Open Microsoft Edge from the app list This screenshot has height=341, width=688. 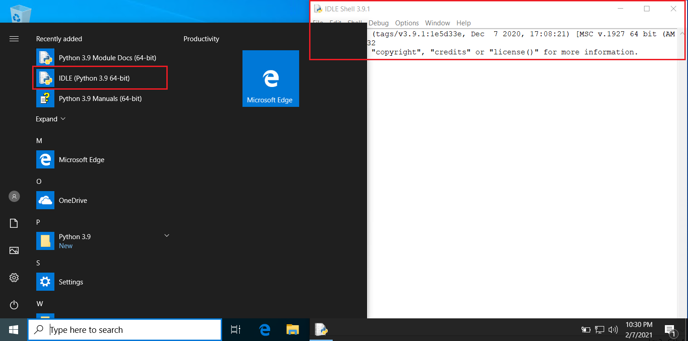102,159
